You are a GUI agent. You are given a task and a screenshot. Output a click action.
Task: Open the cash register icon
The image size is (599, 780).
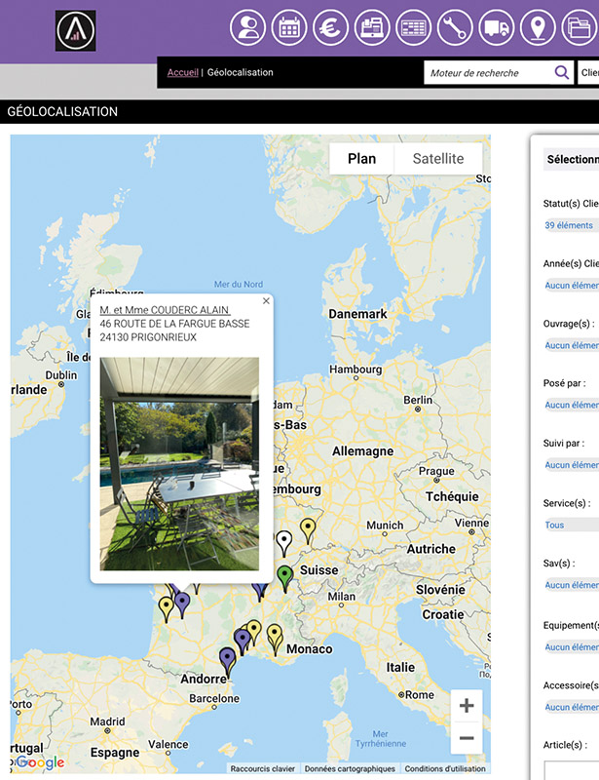point(372,27)
